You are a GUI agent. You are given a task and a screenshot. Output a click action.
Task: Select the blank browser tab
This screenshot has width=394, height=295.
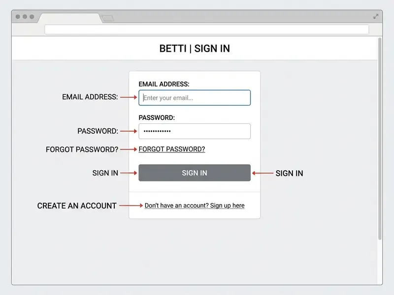(x=70, y=18)
